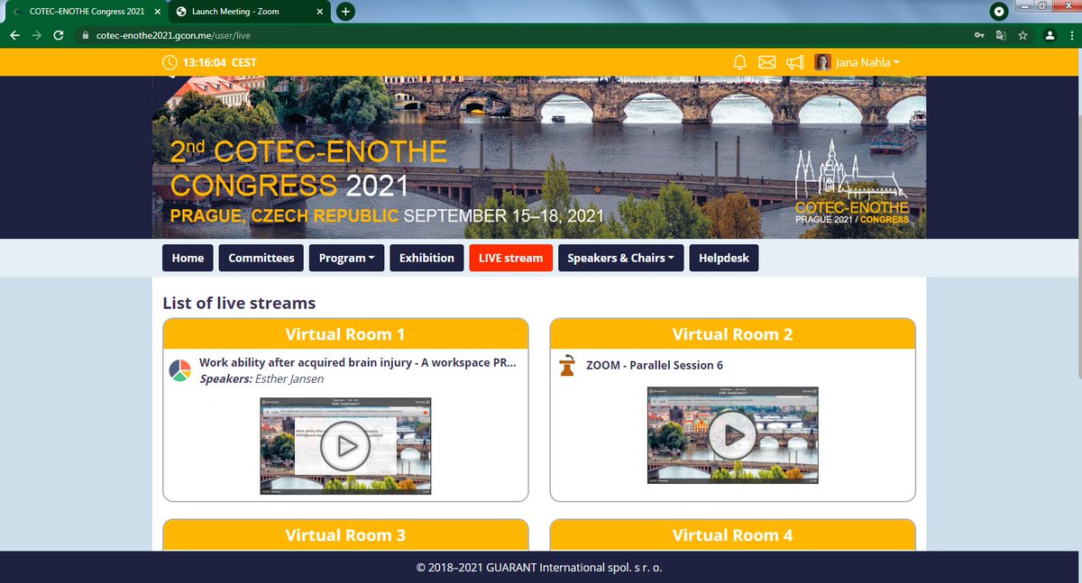Click the COTEC-ENOTHE Prague 2021 castle logo
Screen dimensions: 1082x583
pyautogui.click(x=852, y=183)
